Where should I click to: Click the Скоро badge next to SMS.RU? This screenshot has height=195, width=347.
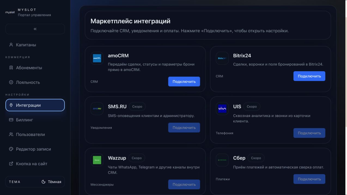[x=137, y=107]
